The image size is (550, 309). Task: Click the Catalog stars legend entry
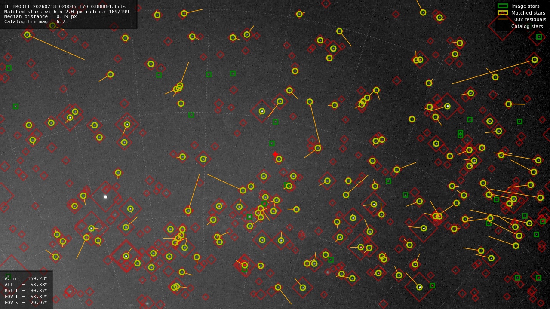(x=526, y=26)
